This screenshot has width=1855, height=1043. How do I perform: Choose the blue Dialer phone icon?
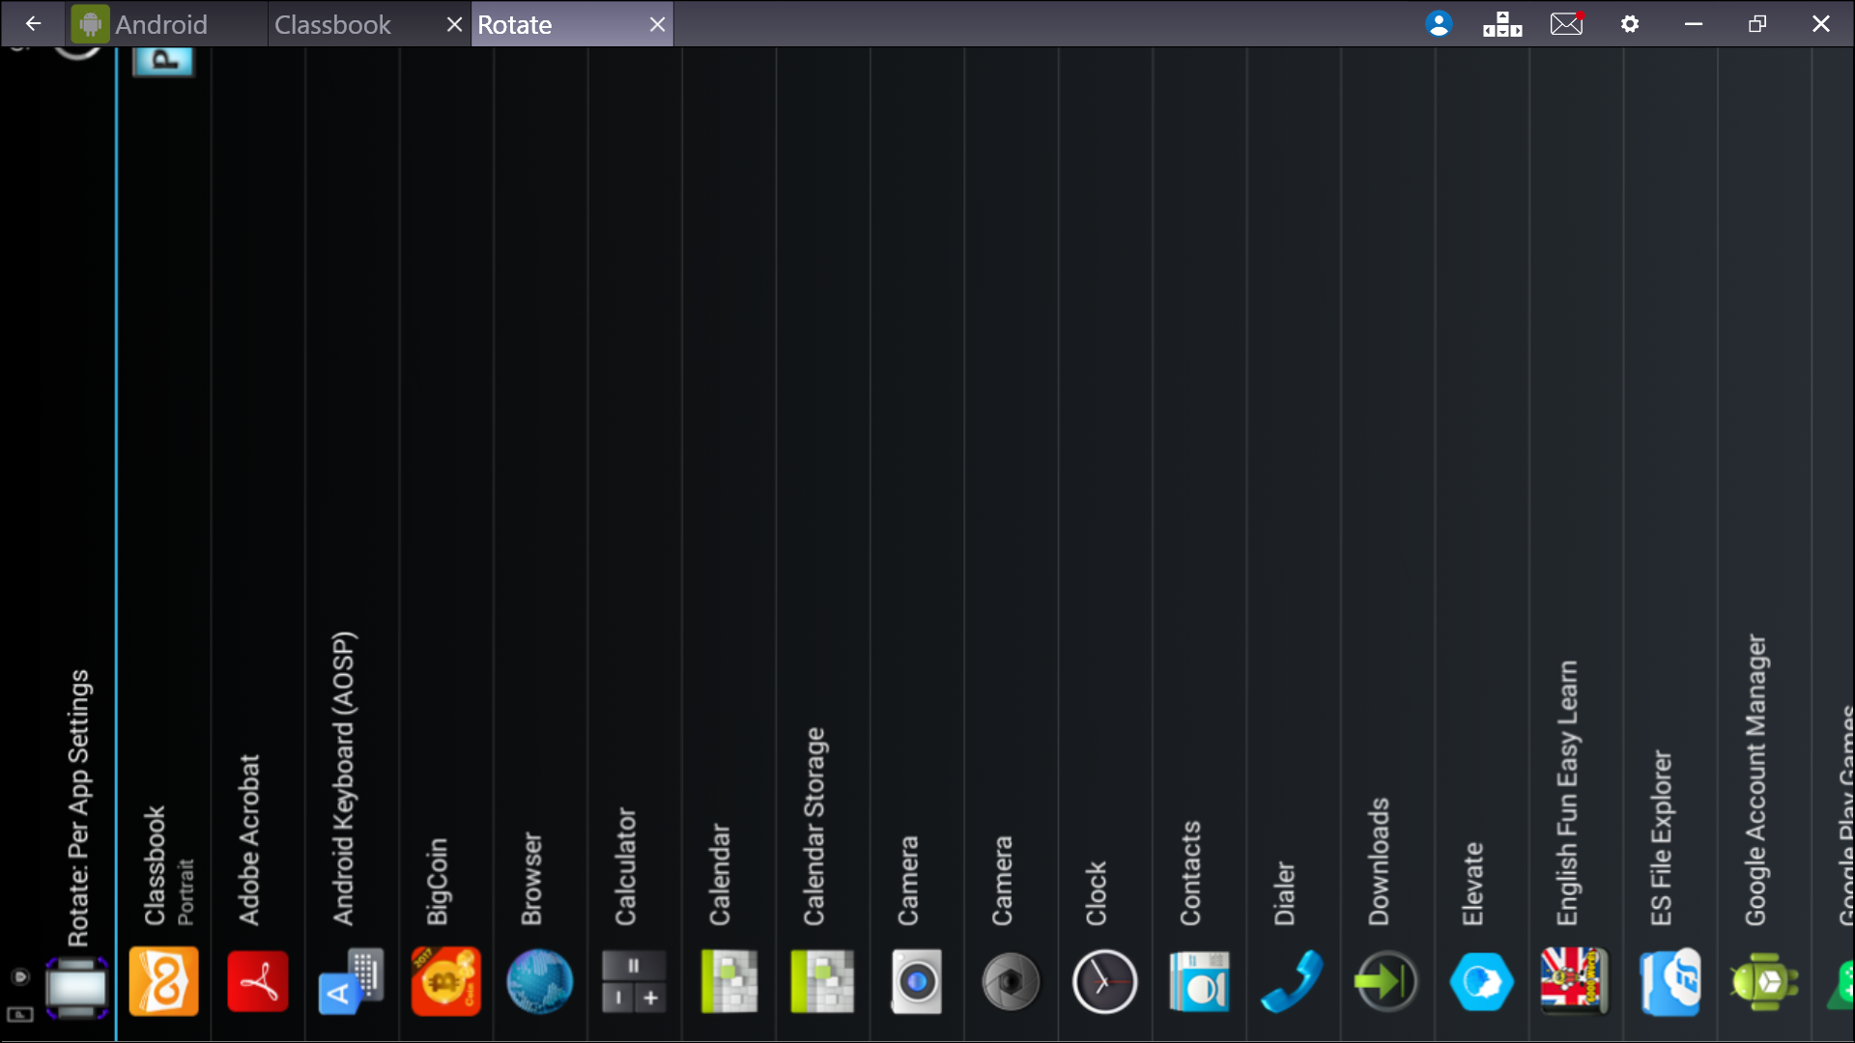click(x=1293, y=981)
